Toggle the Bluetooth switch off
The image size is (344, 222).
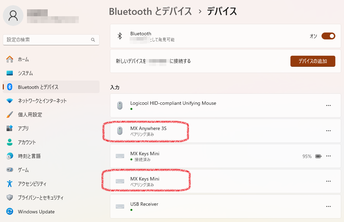coord(328,36)
